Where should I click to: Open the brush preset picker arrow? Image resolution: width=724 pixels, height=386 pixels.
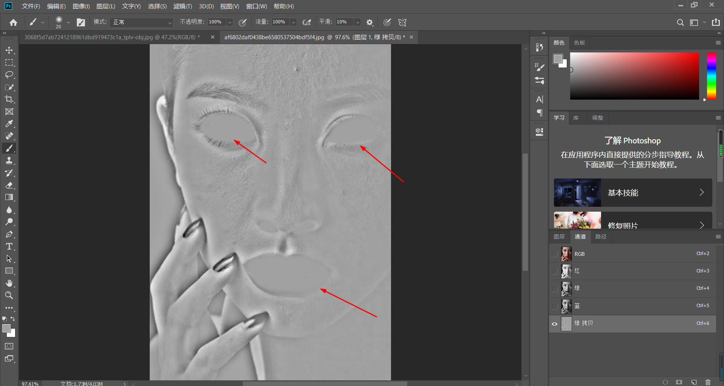click(69, 23)
